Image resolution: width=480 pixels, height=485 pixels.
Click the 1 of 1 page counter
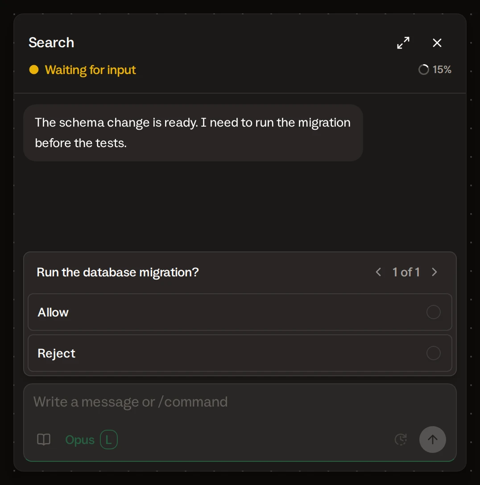[406, 272]
